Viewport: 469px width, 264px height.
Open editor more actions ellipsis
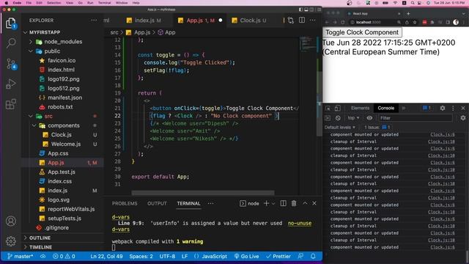tap(313, 21)
